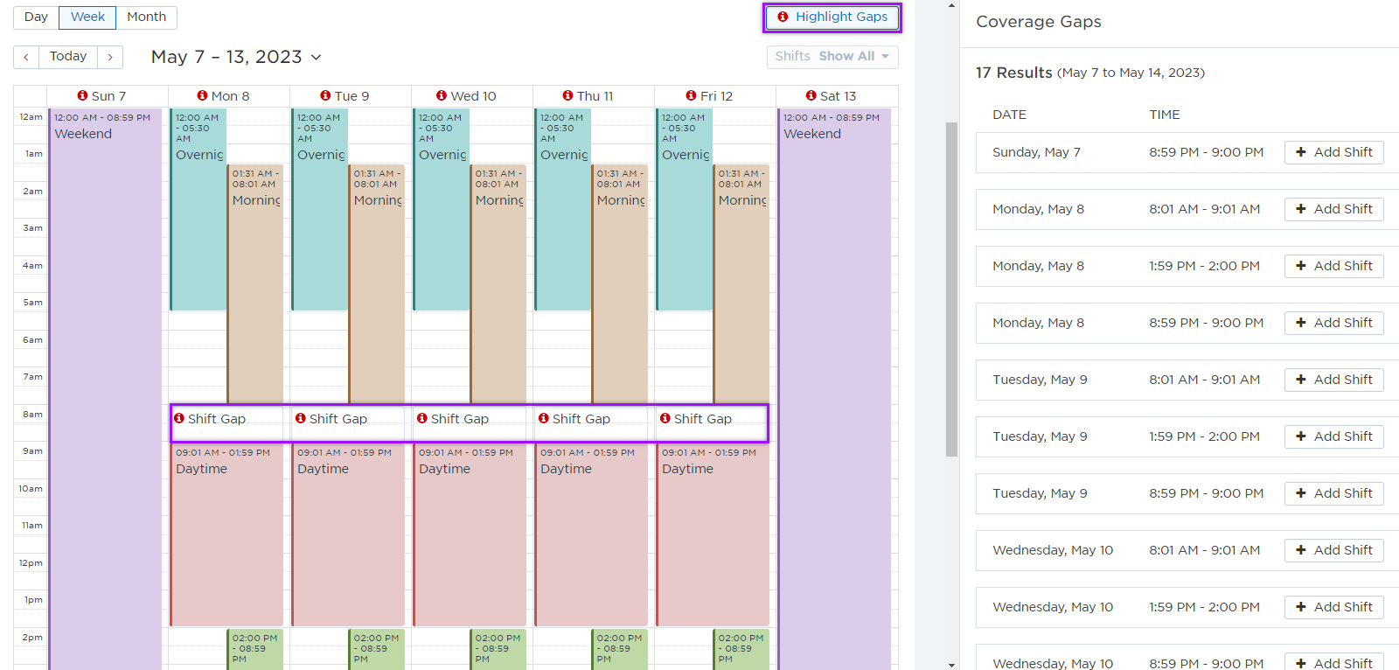Click the warning icon beside Fri 12
The image size is (1399, 670).
tap(691, 95)
